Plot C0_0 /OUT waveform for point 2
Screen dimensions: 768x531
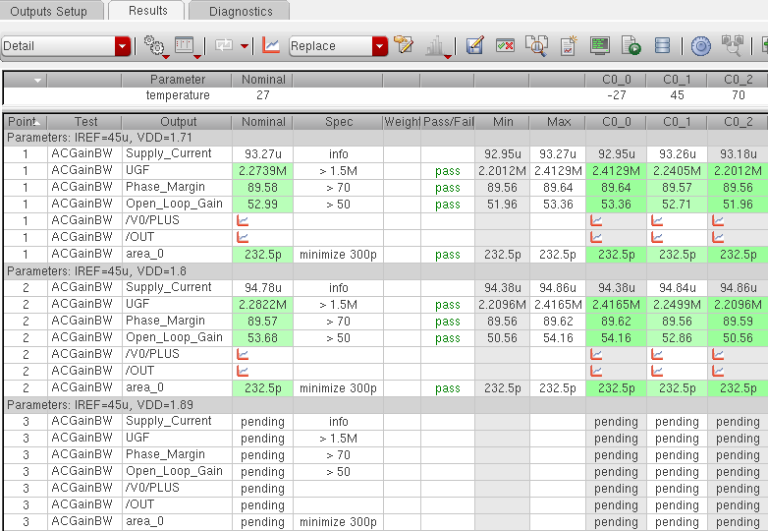point(596,371)
